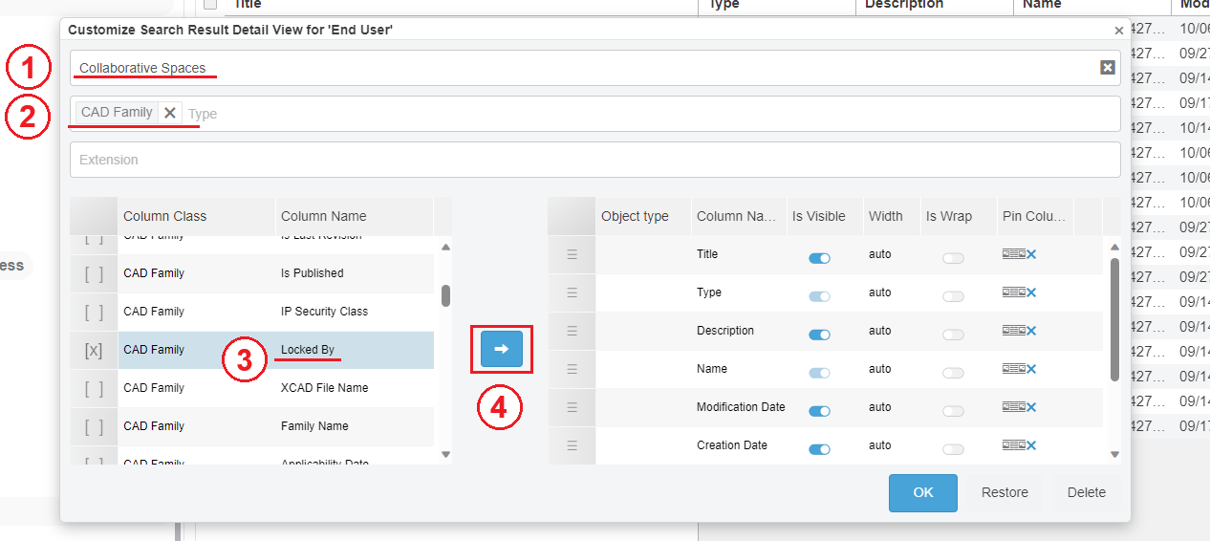Remove the Type column with its blue X
This screenshot has height=541, width=1210.
pyautogui.click(x=1031, y=292)
